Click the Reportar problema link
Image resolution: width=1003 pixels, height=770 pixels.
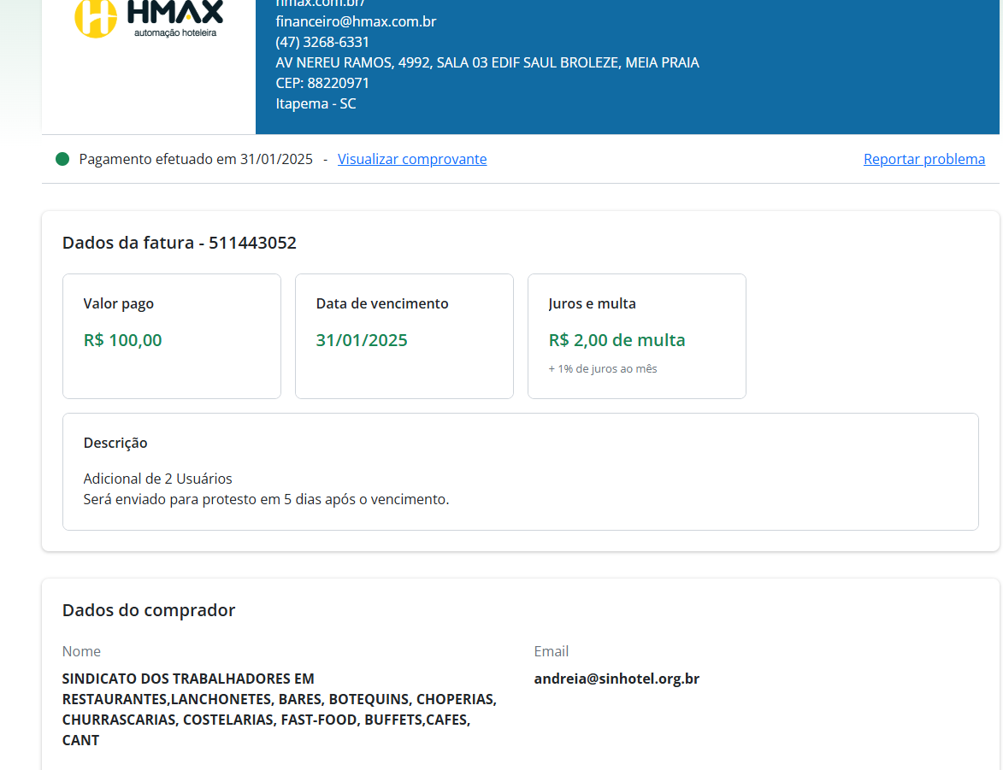[923, 159]
